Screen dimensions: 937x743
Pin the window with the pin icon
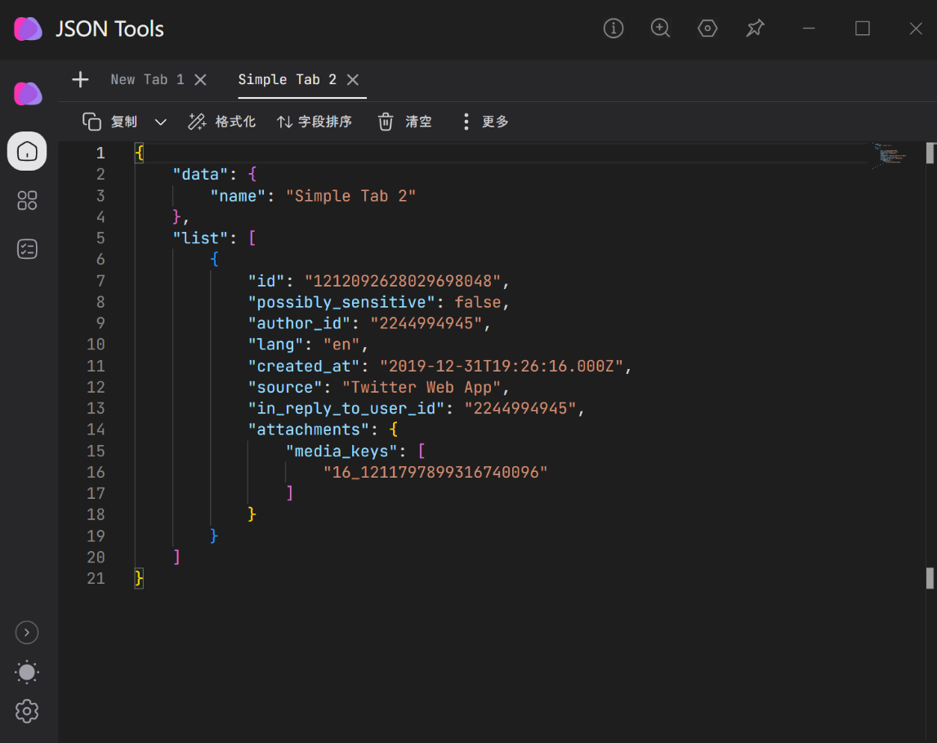(x=755, y=29)
